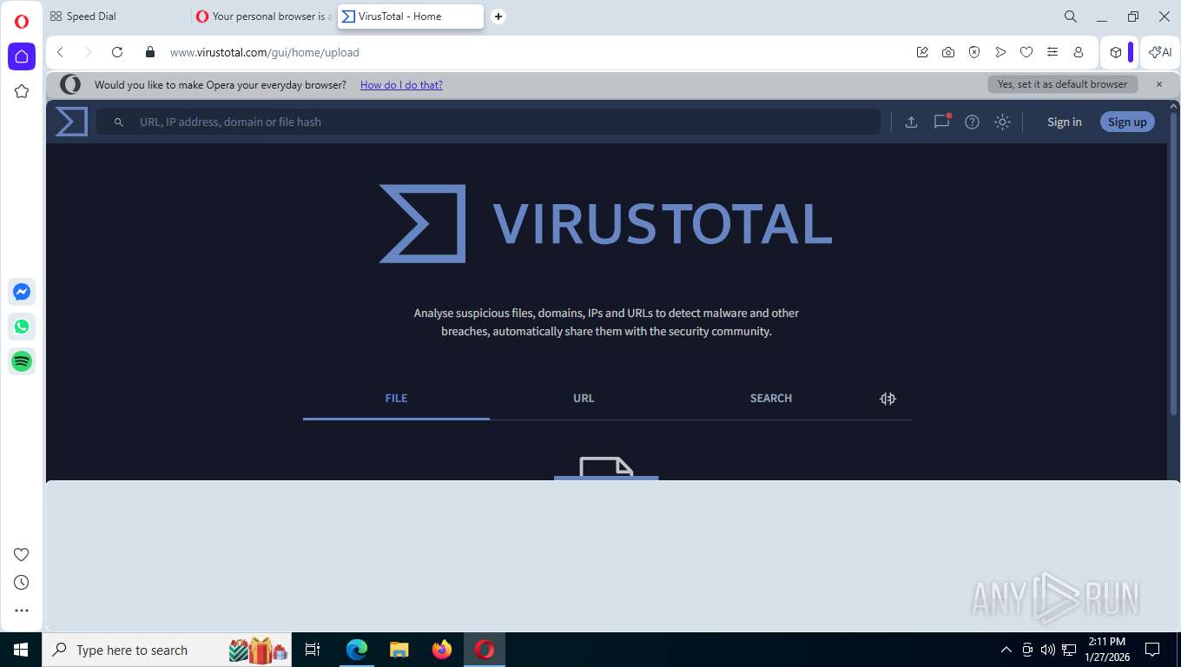Toggle VirusTotal light/dark theme sun icon
This screenshot has height=667, width=1181.
tap(1002, 122)
